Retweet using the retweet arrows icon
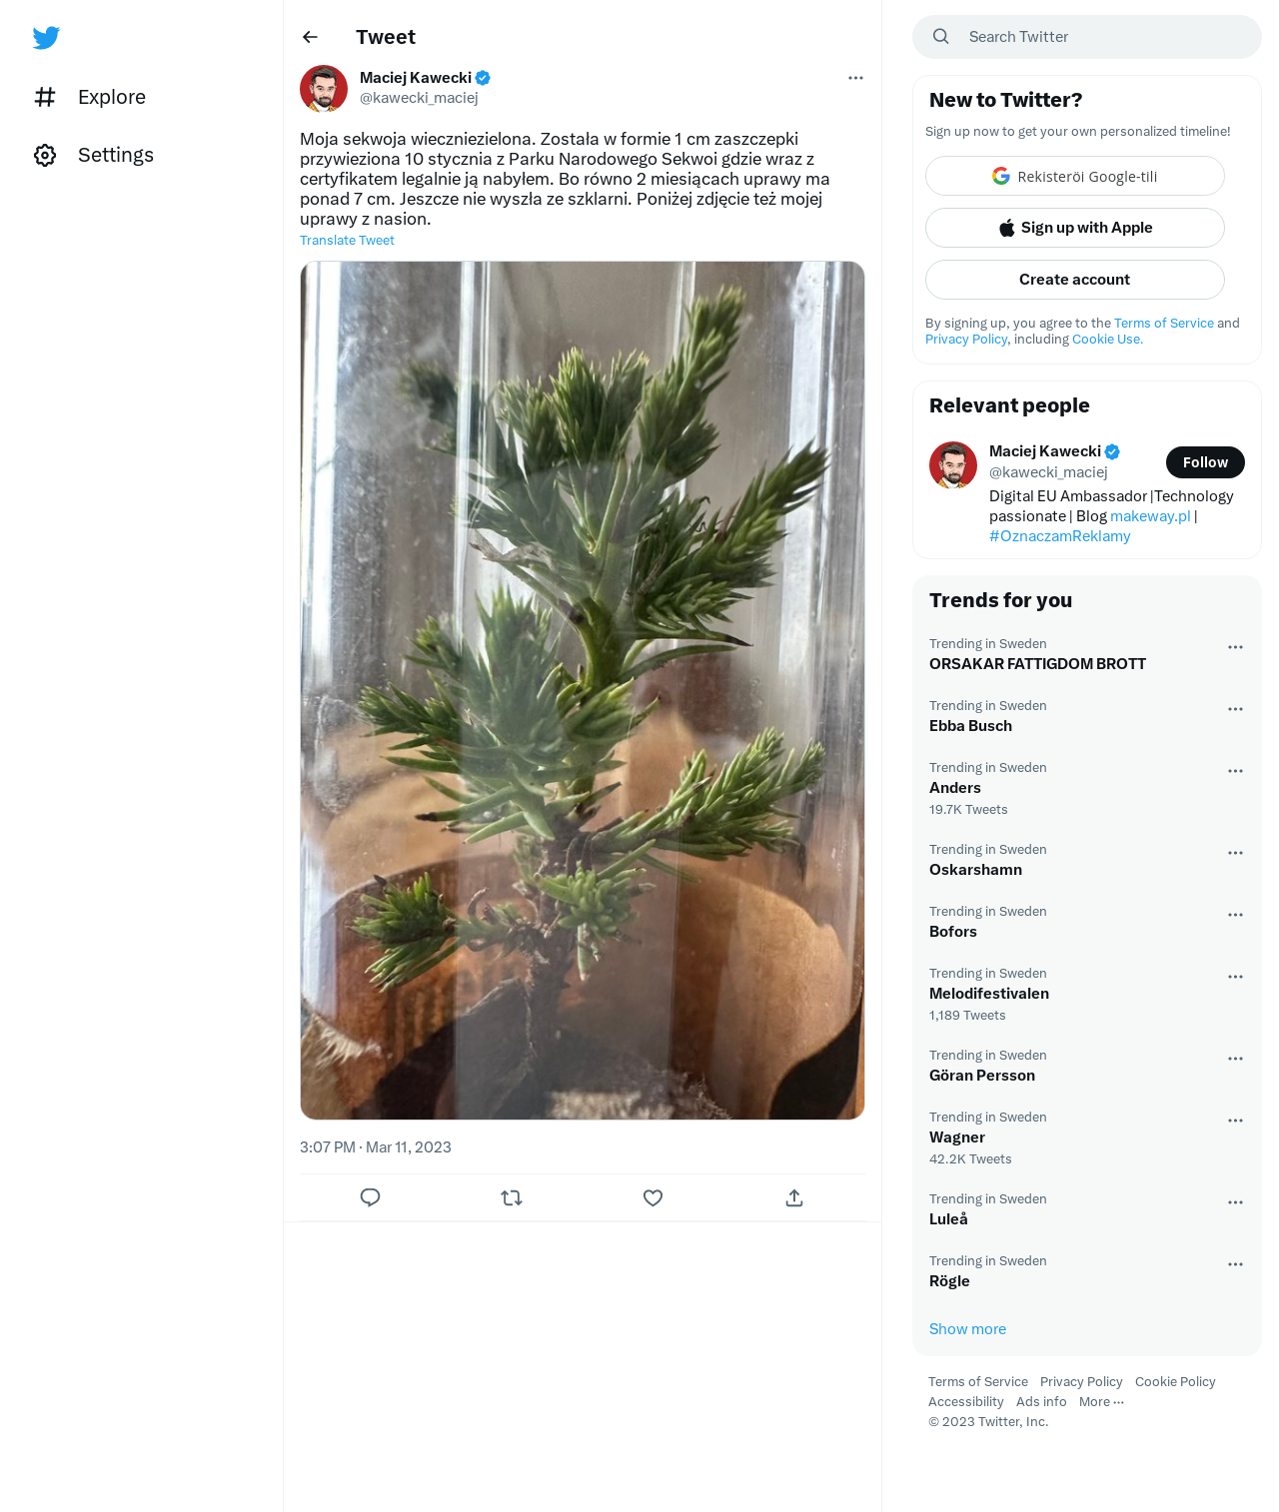 tap(512, 1197)
